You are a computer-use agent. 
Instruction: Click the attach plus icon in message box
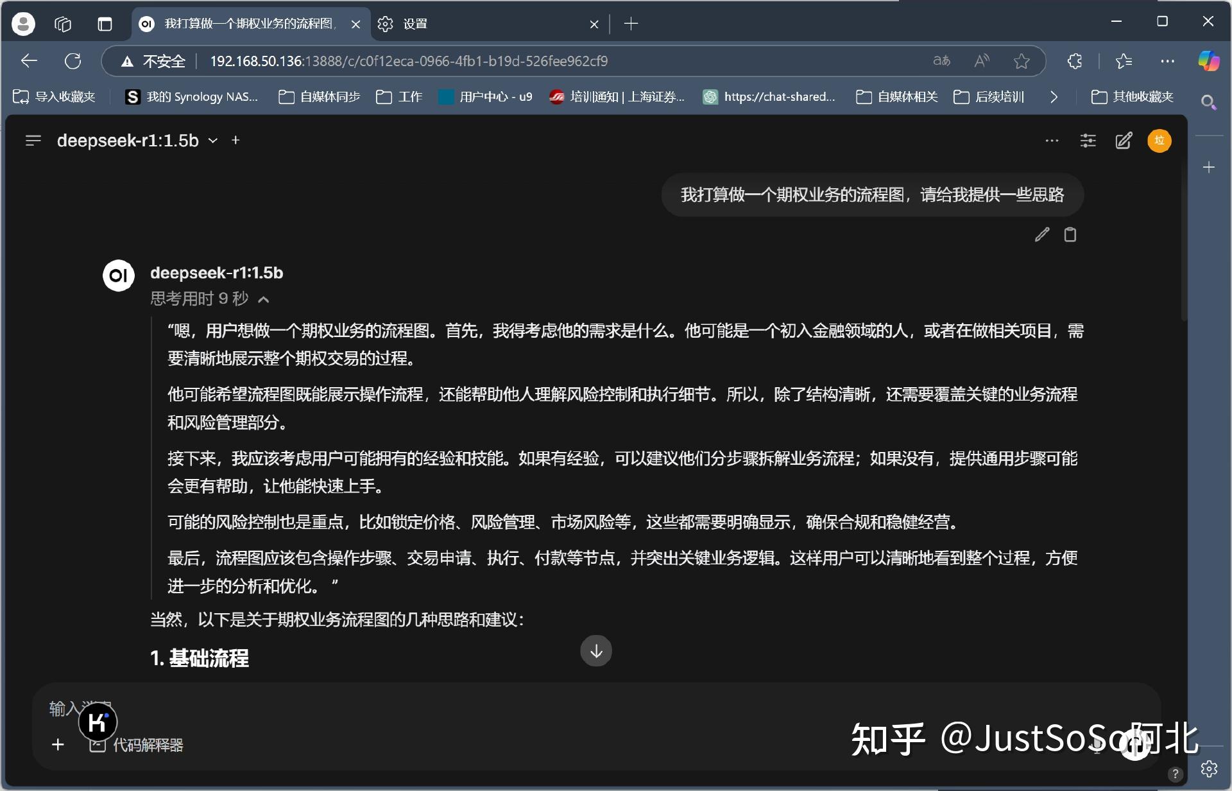[x=58, y=745]
